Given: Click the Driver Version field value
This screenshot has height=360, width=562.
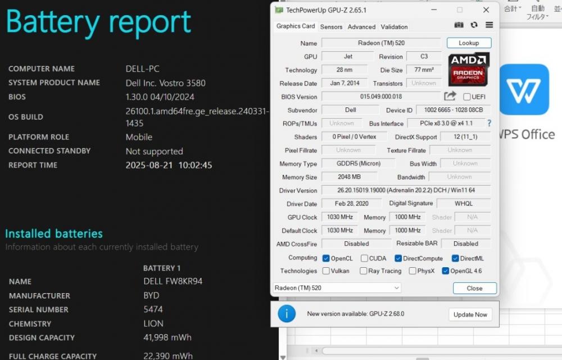Looking at the screenshot, I should (x=406, y=190).
